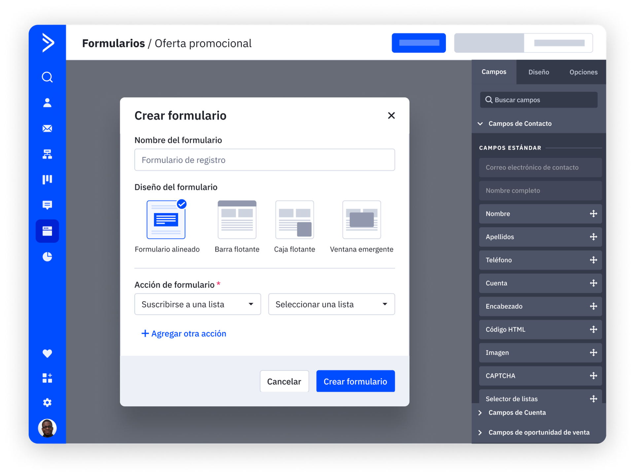Switch to the Diseño tab

[x=539, y=72]
